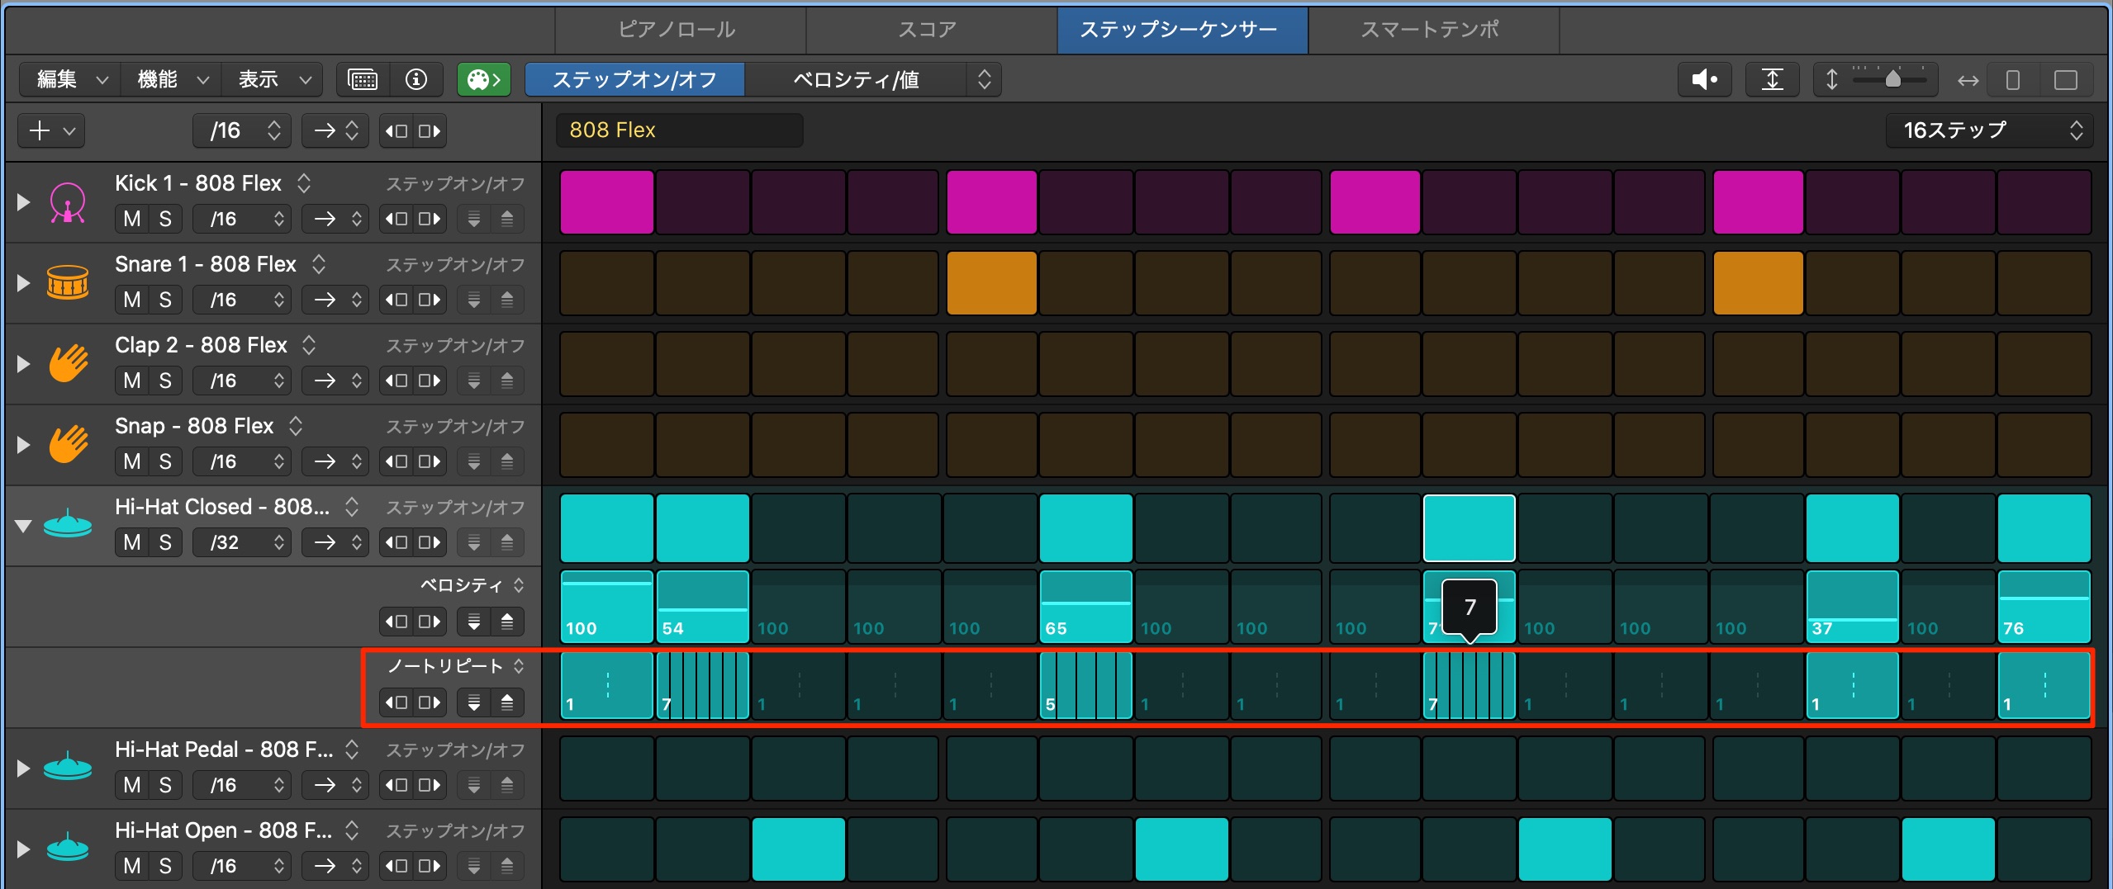
Task: Open the MIDI keyboard input icon
Action: (363, 79)
